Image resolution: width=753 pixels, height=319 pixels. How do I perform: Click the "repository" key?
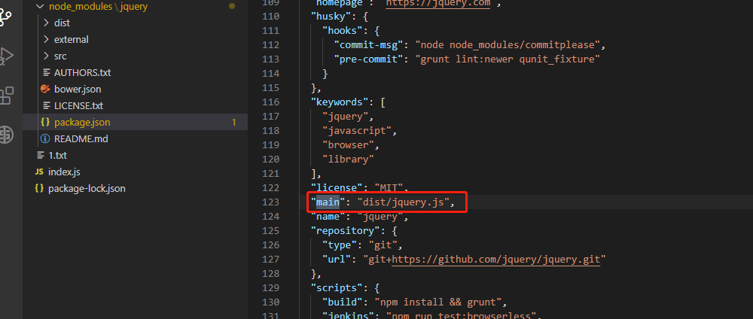coord(346,231)
